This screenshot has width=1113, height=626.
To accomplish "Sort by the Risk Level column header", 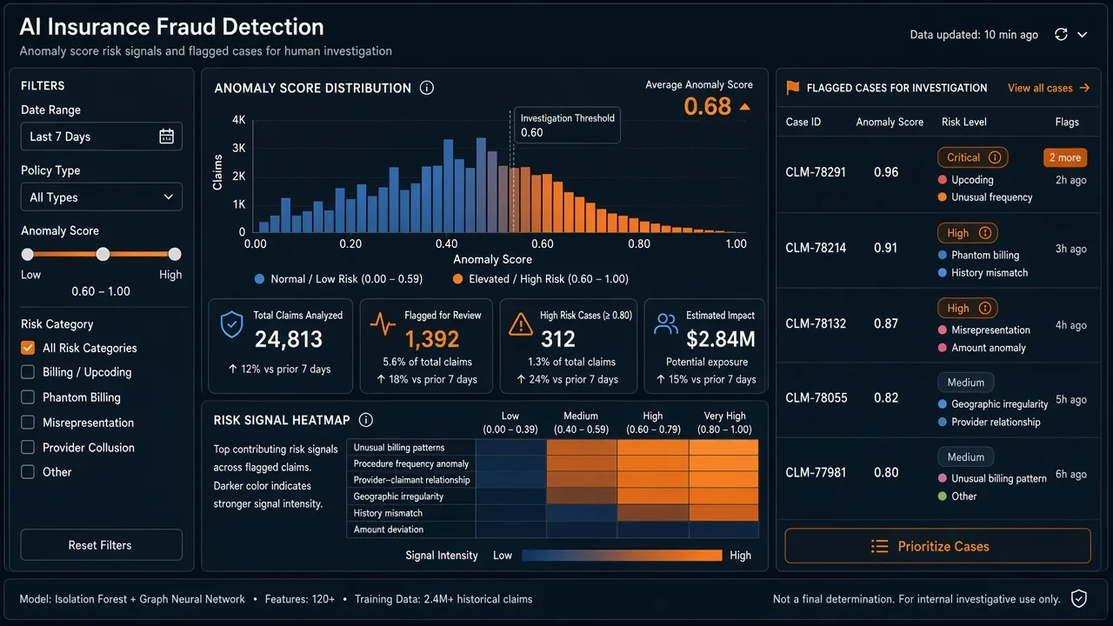I will (964, 122).
